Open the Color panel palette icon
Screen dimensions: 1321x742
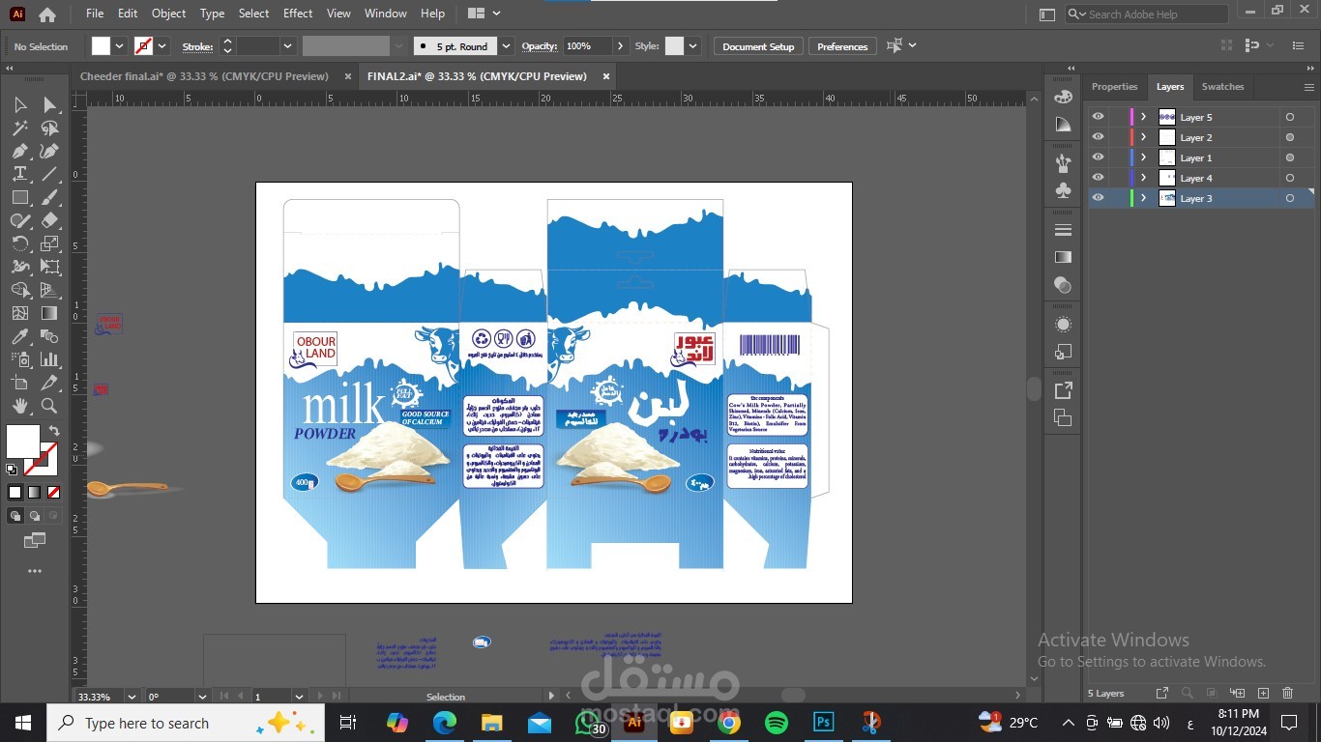click(x=1063, y=97)
